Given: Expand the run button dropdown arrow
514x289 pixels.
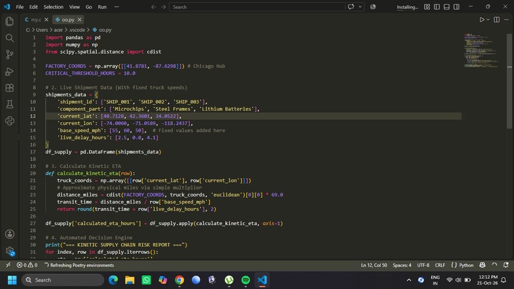Looking at the screenshot, I should (488, 20).
